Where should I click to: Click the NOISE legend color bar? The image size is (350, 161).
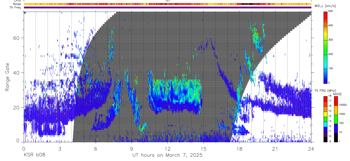click(x=336, y=119)
